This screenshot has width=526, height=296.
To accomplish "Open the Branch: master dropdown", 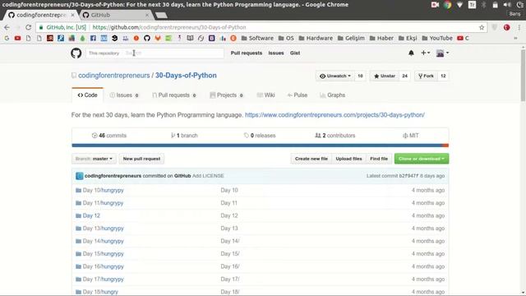I will tap(94, 159).
